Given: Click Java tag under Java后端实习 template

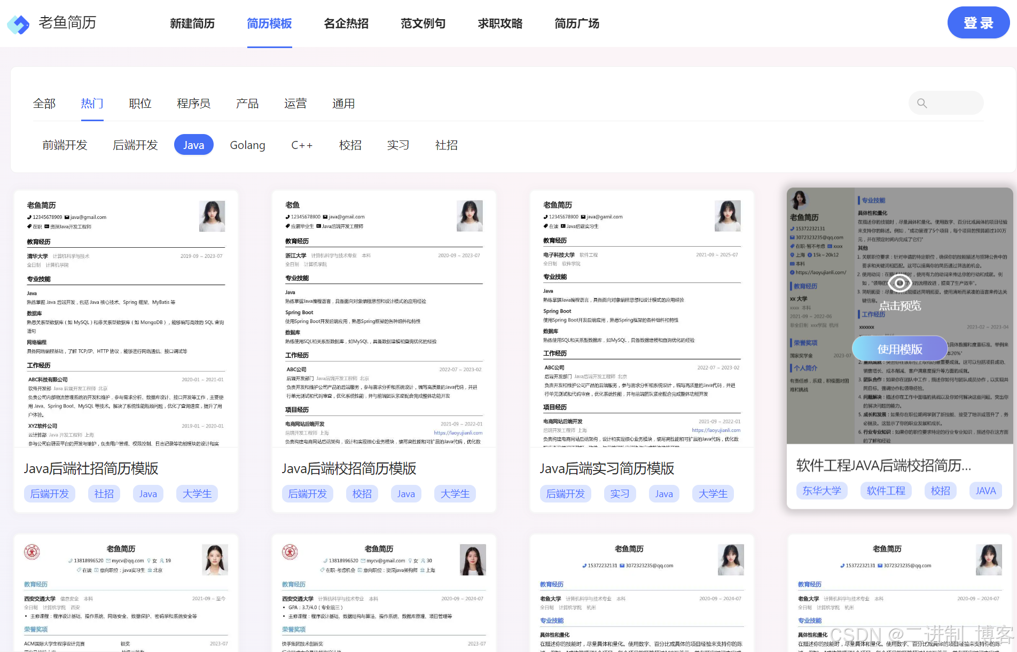Looking at the screenshot, I should tap(664, 494).
